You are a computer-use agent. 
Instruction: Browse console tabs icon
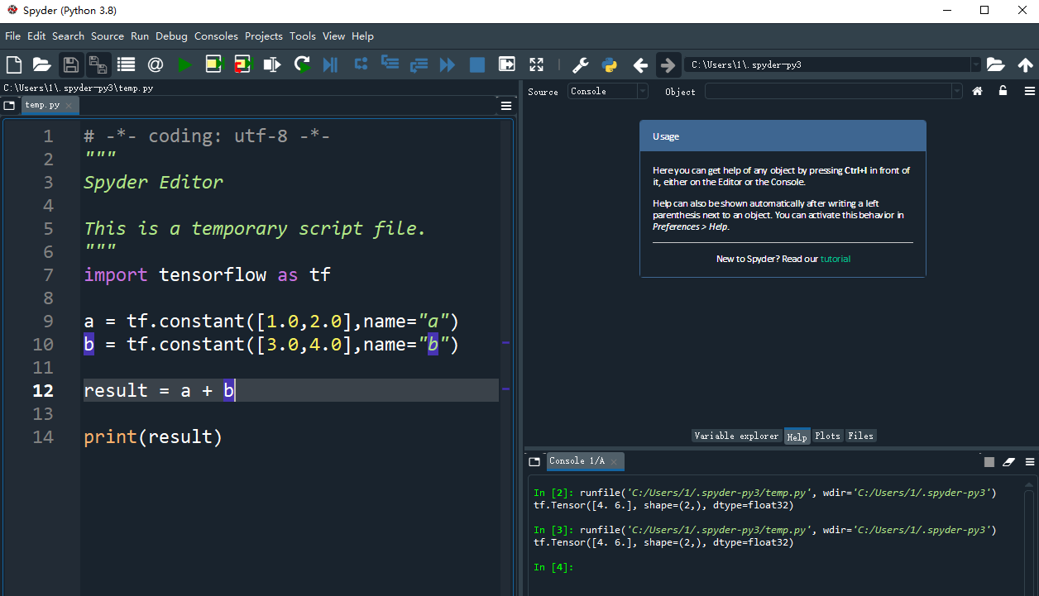point(534,461)
